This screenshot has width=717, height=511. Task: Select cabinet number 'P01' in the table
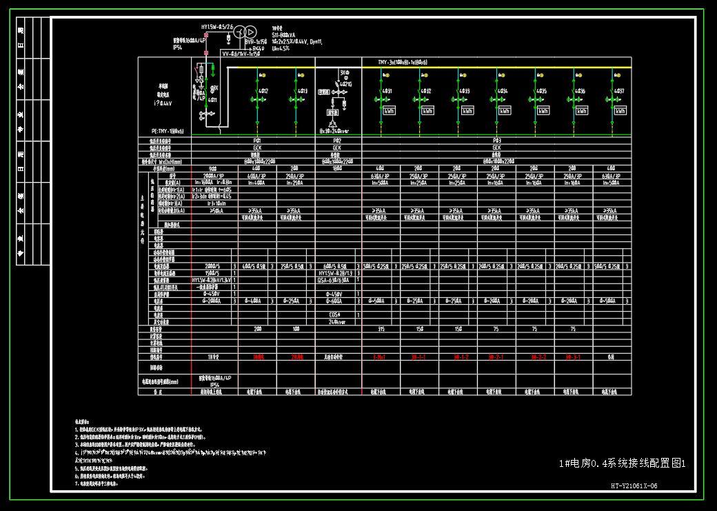point(257,141)
